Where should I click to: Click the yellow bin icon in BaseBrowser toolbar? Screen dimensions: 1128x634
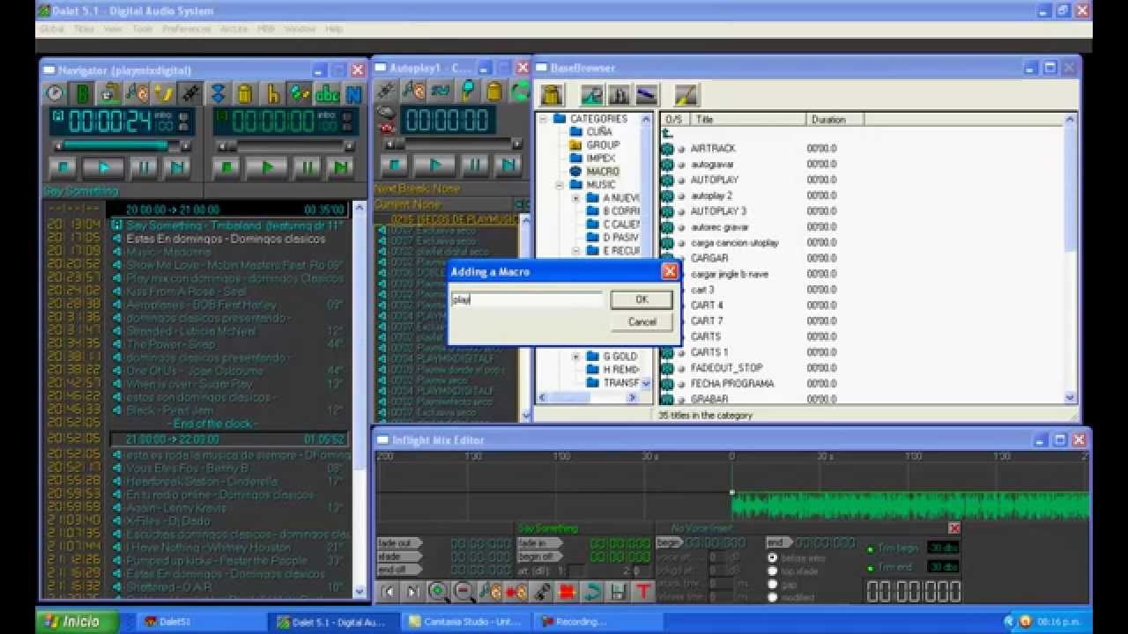552,93
